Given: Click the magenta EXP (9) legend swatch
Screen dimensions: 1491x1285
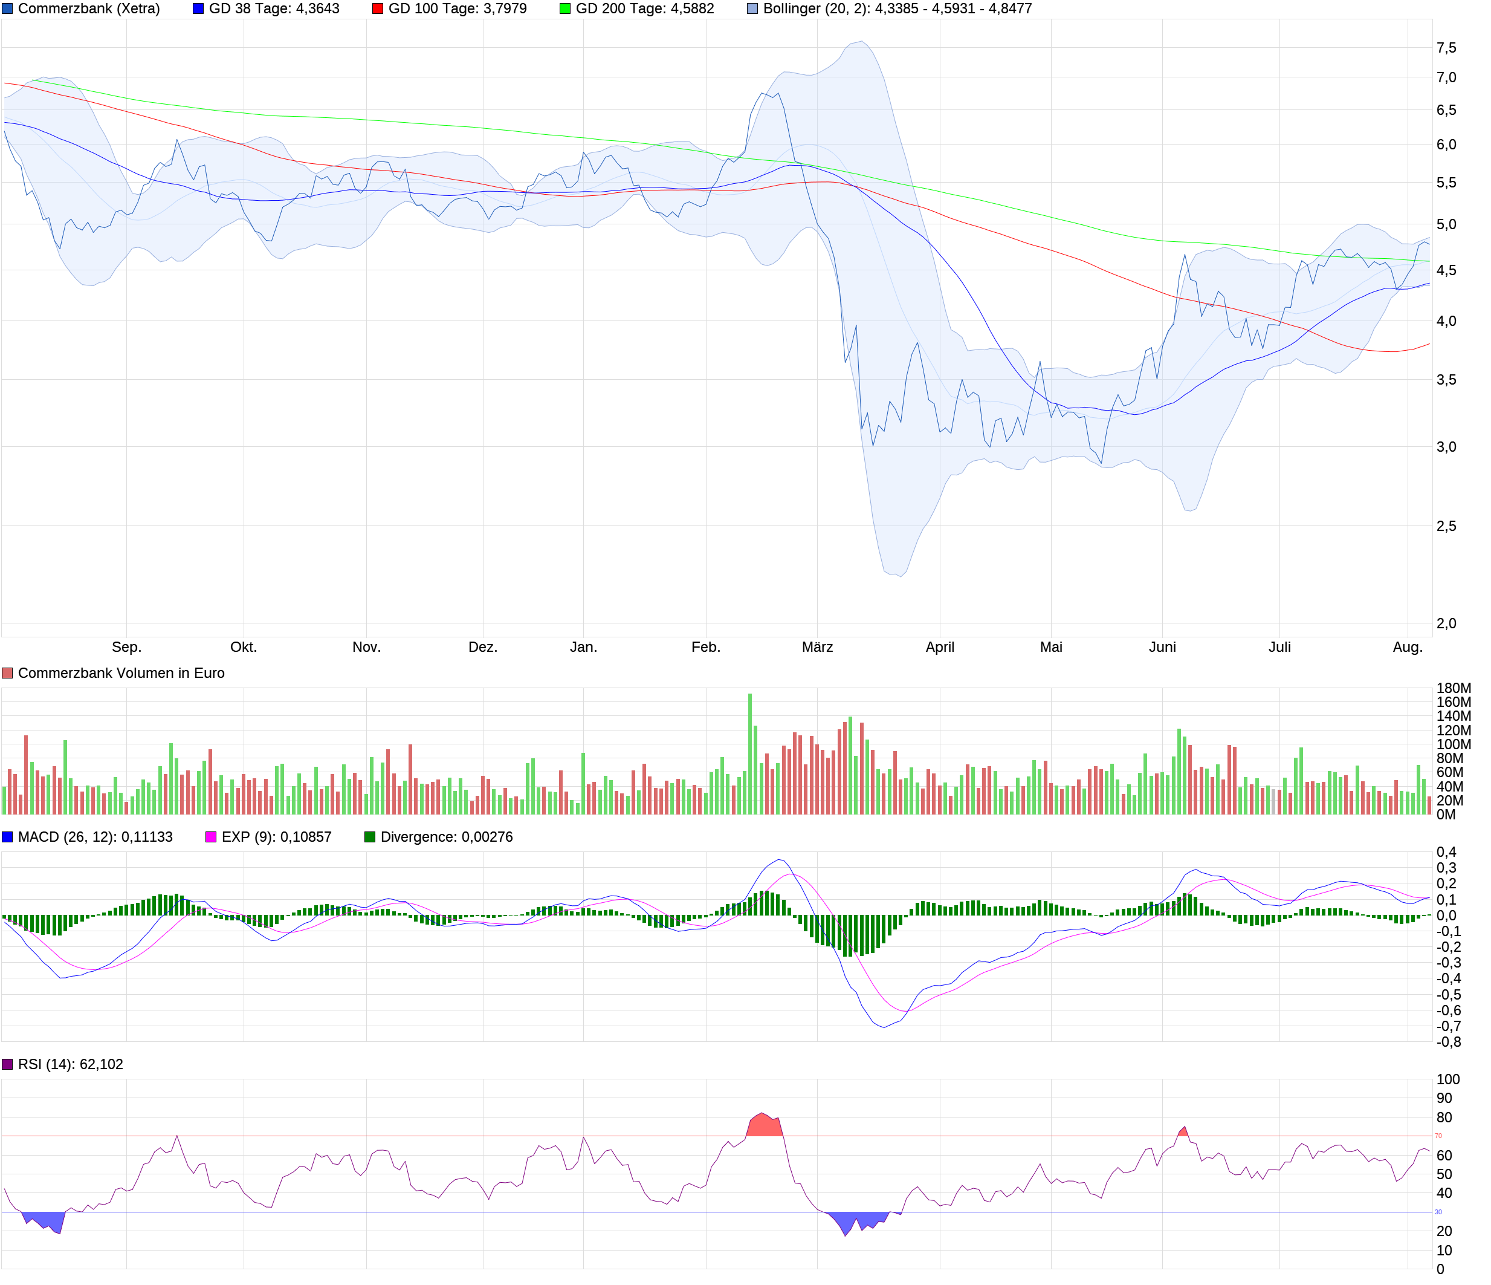Looking at the screenshot, I should pos(211,836).
